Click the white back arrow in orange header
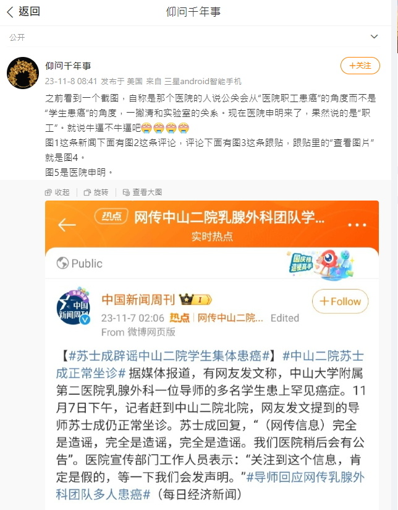 pos(67,225)
